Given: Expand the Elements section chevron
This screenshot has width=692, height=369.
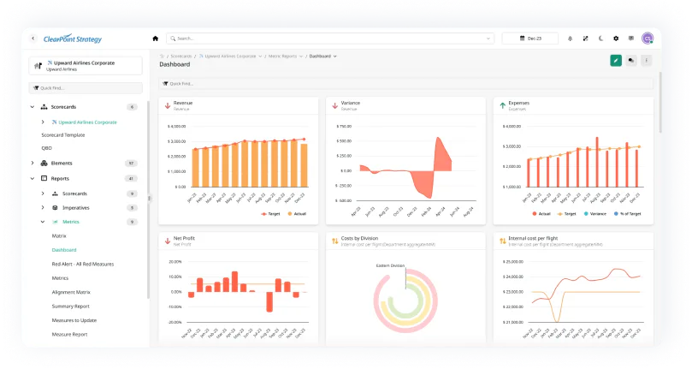Looking at the screenshot, I should click(x=33, y=163).
